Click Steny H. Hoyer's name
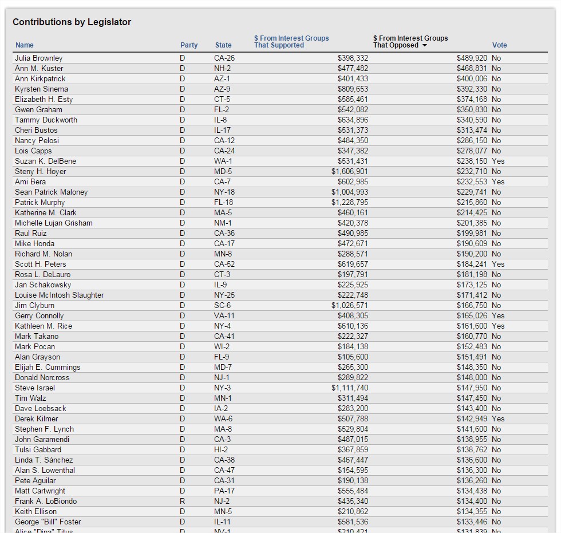The image size is (561, 533). pos(41,171)
